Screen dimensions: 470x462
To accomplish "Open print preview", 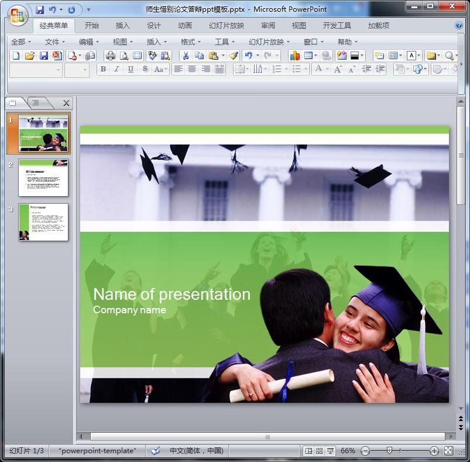I will coord(124,56).
